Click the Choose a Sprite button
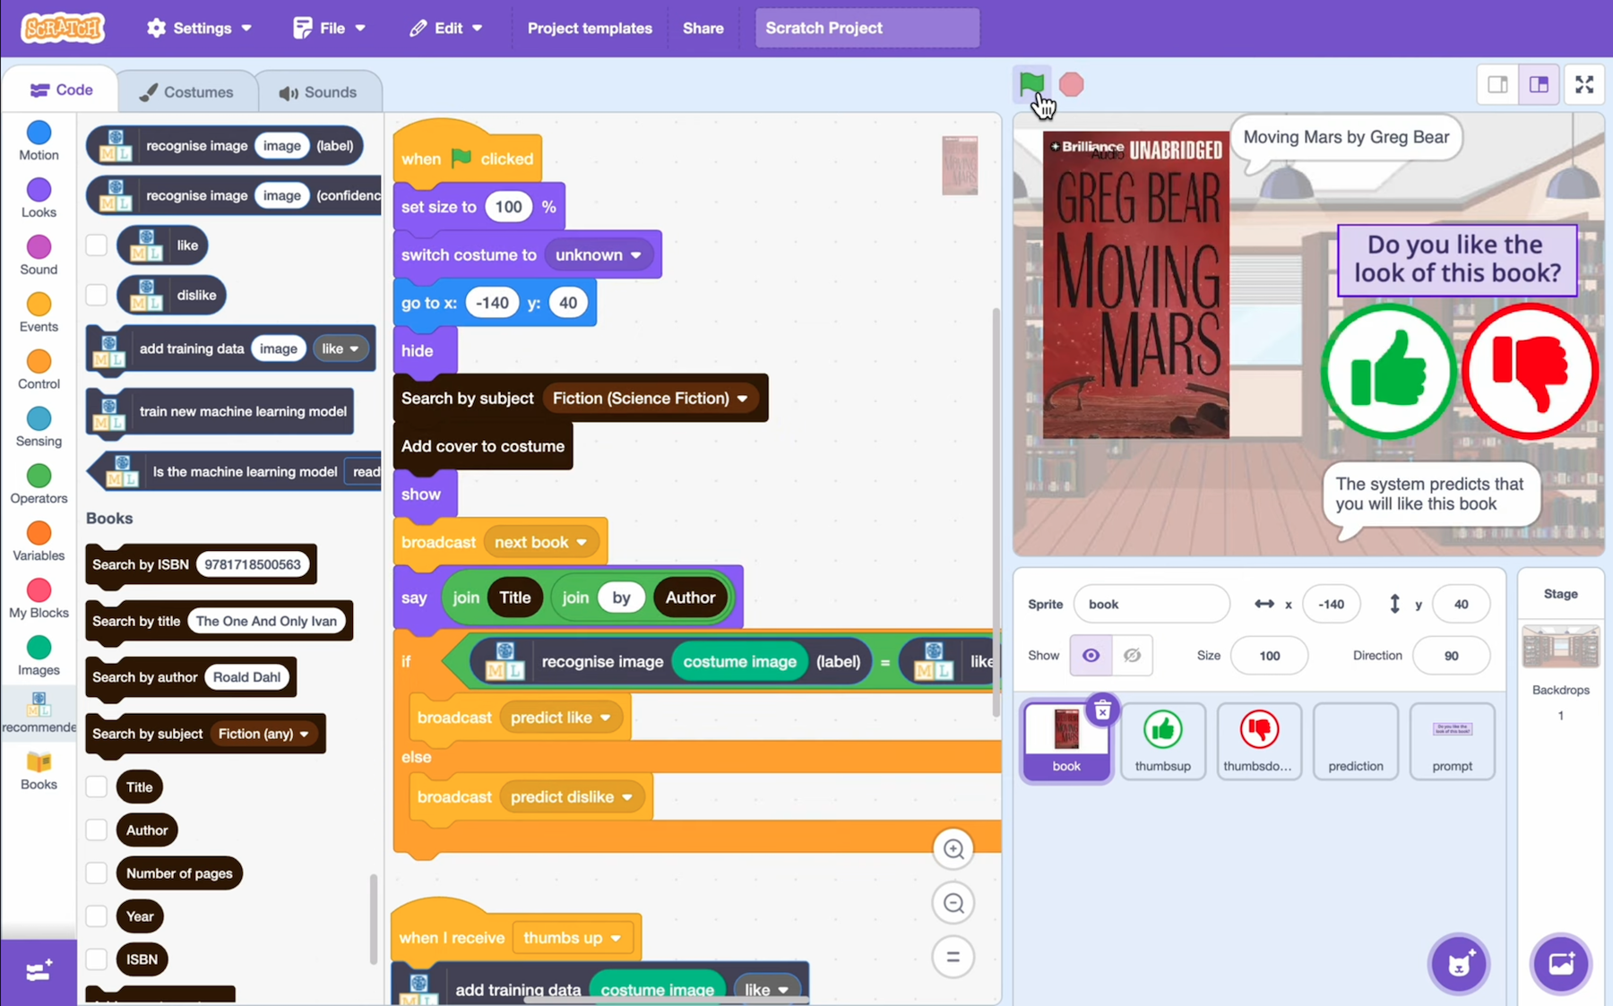Screen dimensions: 1613x1006 pos(1459,964)
